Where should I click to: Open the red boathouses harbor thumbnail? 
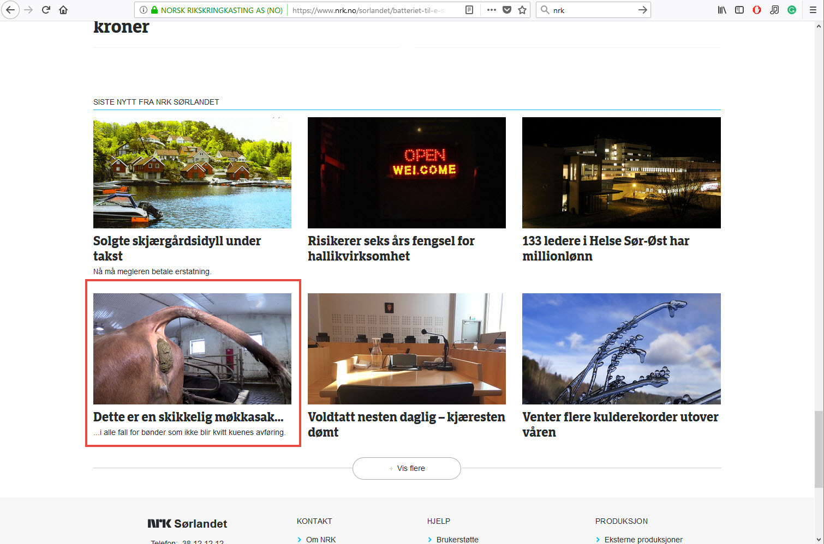[x=192, y=172]
